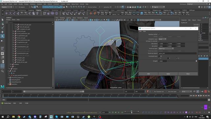Expand the rec_grp node in Outliner

(x=9, y=71)
